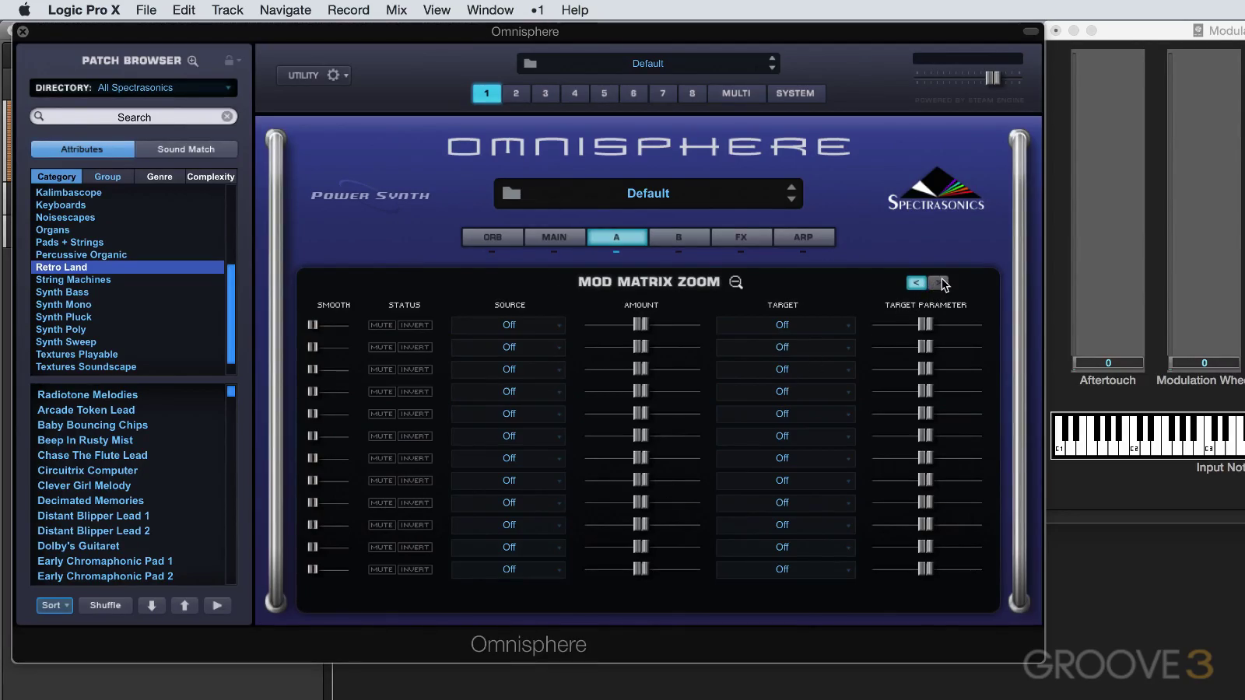Click the Patch Browser zoom magnifier icon

(x=193, y=61)
